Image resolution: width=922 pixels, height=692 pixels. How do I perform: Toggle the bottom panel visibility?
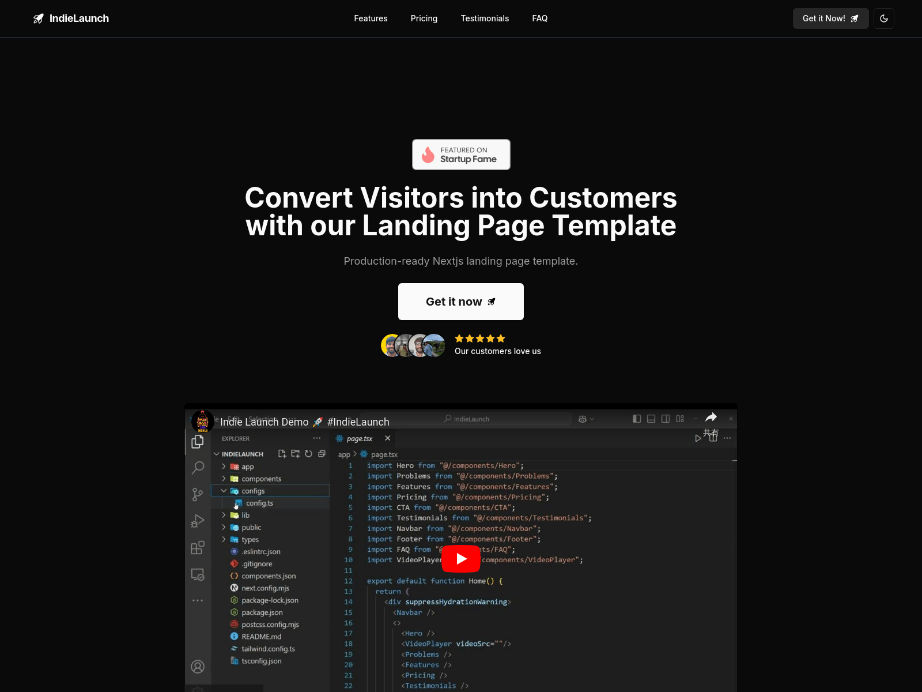pos(651,419)
